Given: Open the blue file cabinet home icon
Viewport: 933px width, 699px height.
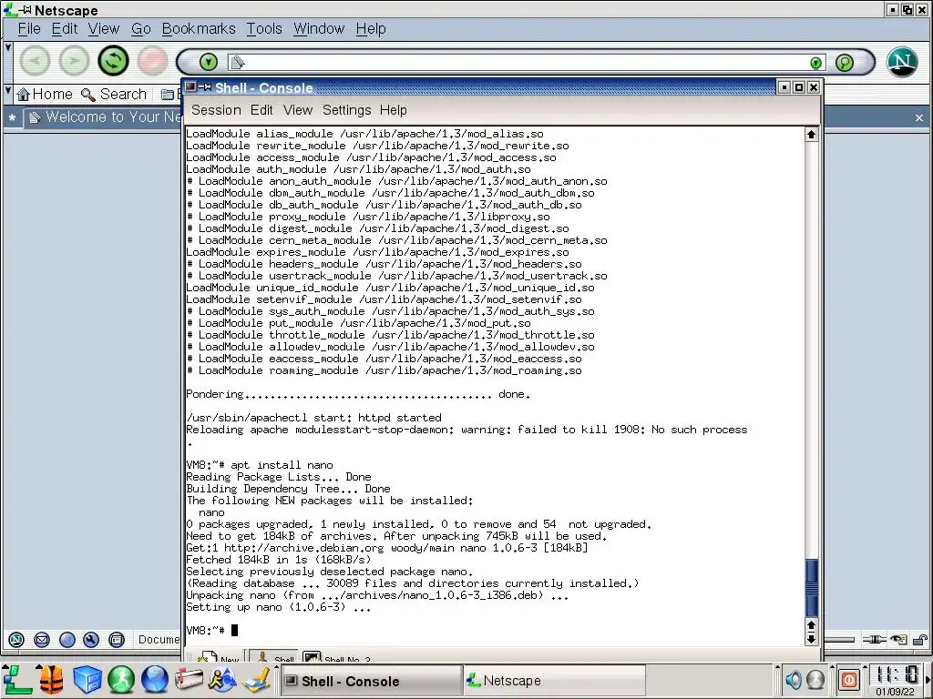Looking at the screenshot, I should (87, 679).
